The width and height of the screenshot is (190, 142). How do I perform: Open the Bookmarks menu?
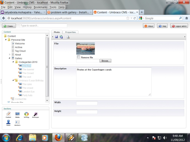tap(40, 7)
